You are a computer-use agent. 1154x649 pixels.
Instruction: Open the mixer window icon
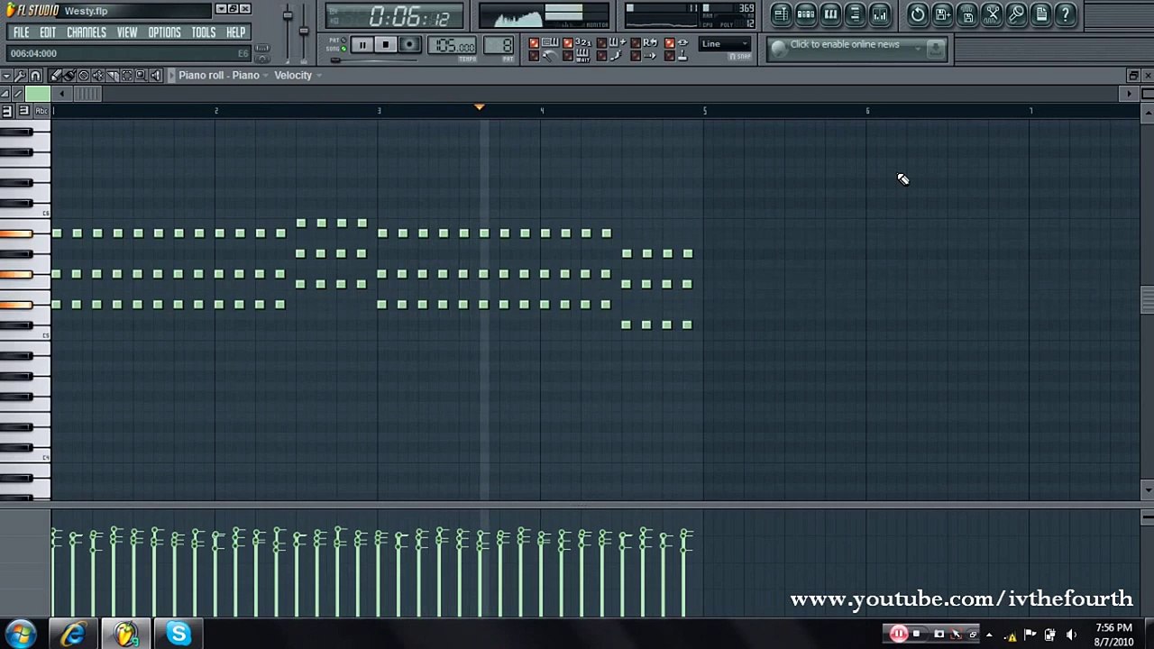pos(879,14)
